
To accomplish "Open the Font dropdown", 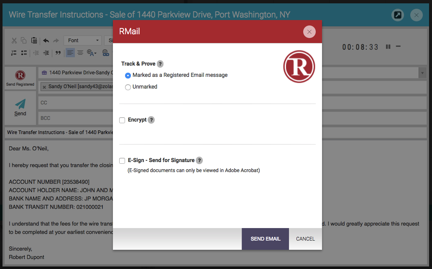I will [x=82, y=41].
